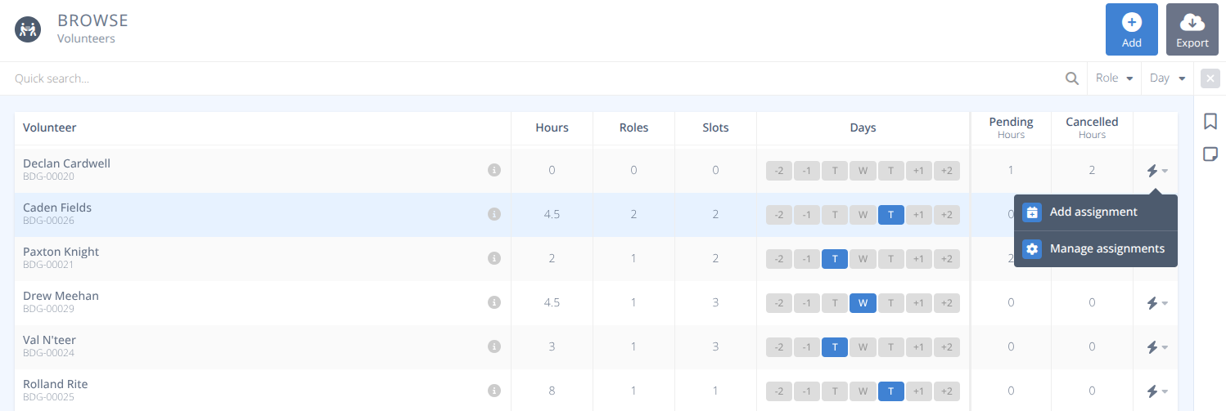Open lightning actions for Val N'teer
This screenshot has width=1226, height=411.
[x=1156, y=347]
